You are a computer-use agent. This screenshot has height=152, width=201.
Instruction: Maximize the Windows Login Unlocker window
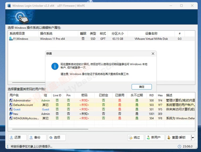pyautogui.click(x=181, y=6)
